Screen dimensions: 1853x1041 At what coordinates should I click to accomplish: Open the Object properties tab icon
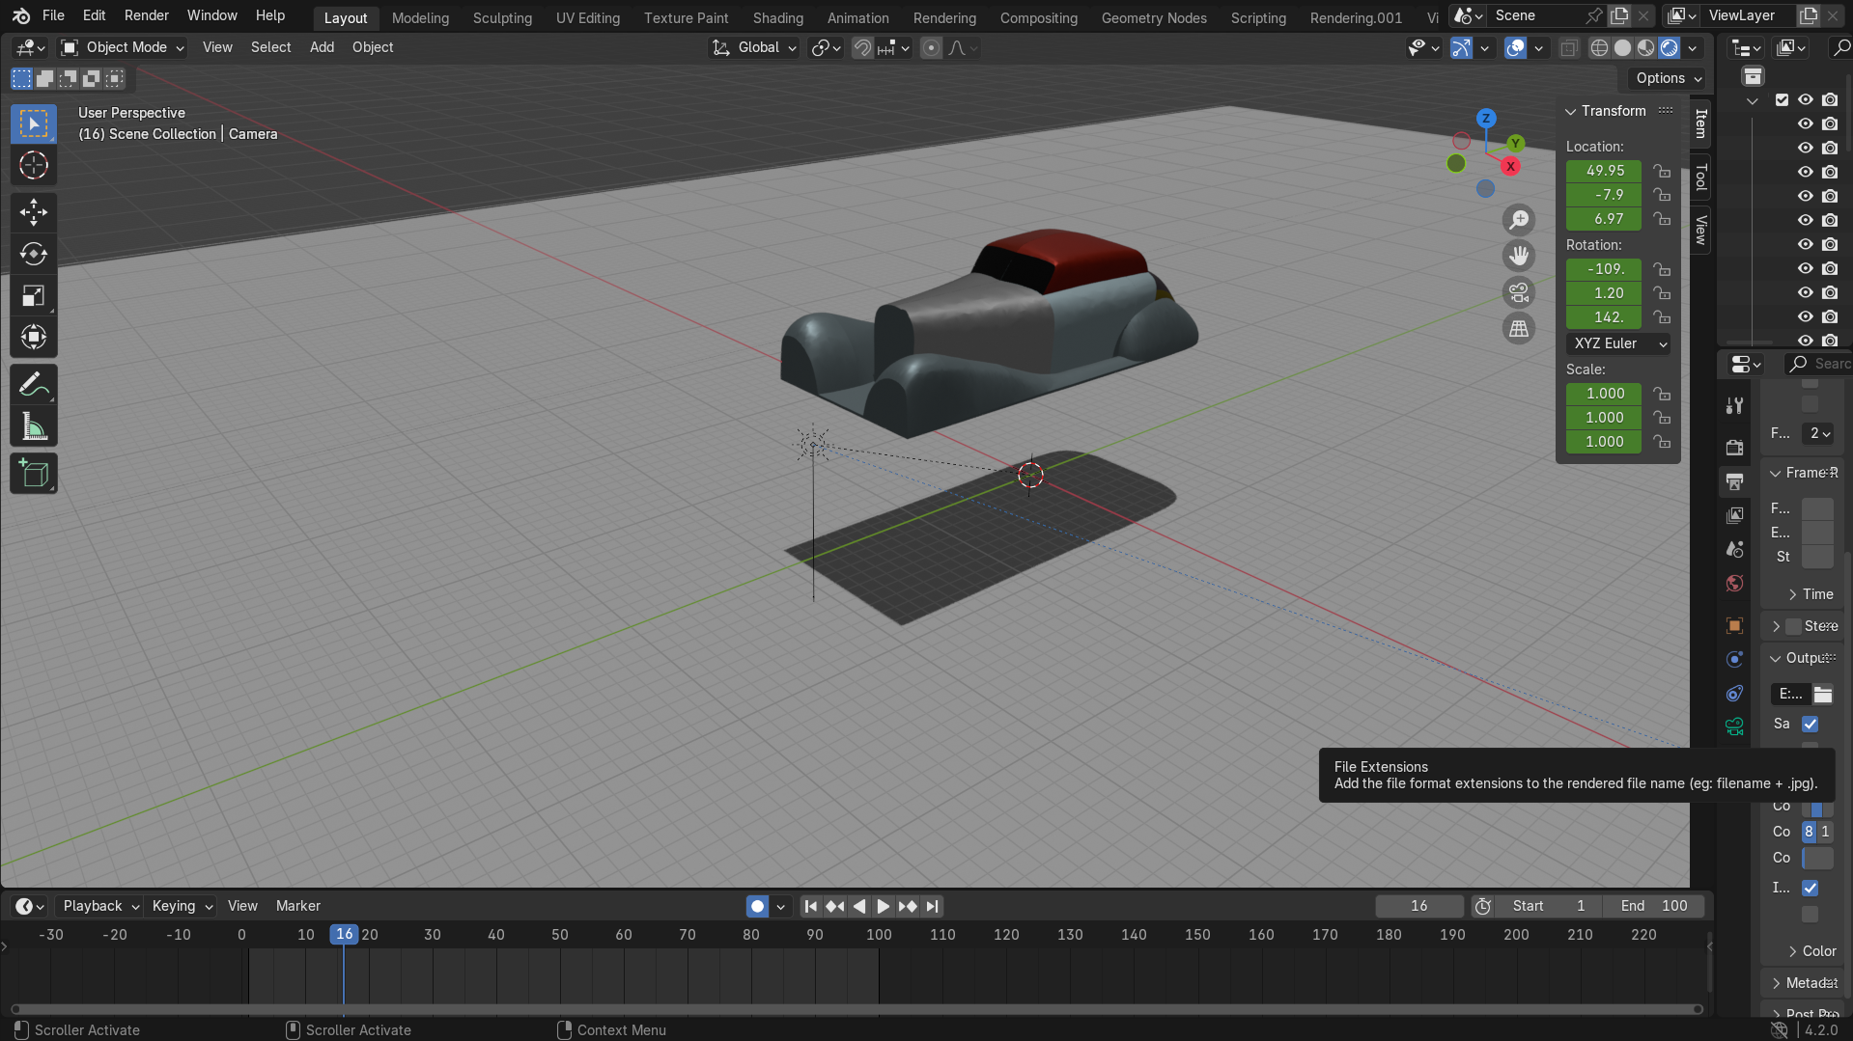tap(1735, 625)
